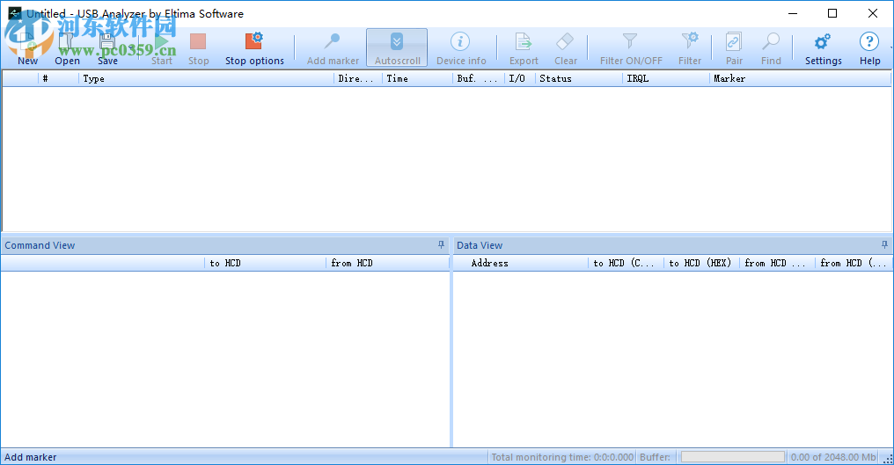Click the IRQL column header

[x=666, y=78]
